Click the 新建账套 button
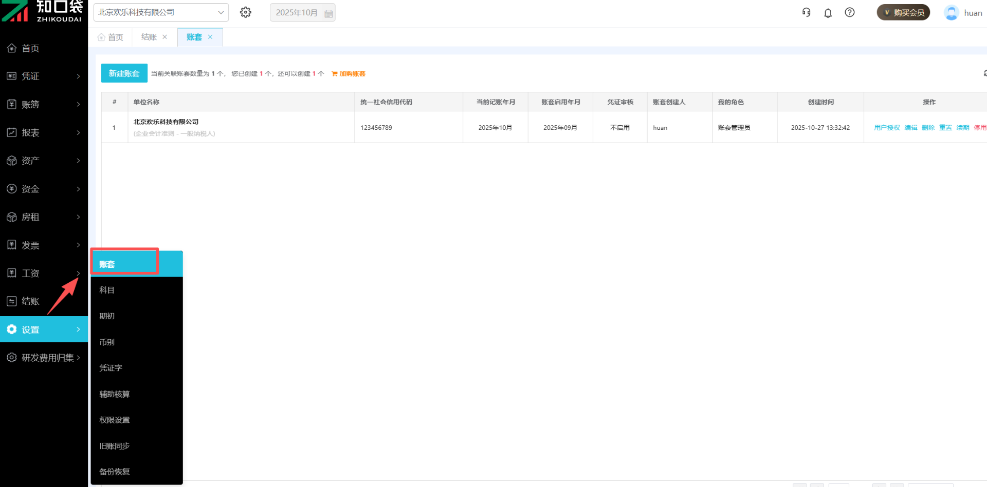987x487 pixels. tap(124, 73)
